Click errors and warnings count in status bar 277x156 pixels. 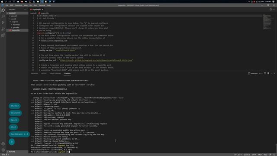point(5,155)
